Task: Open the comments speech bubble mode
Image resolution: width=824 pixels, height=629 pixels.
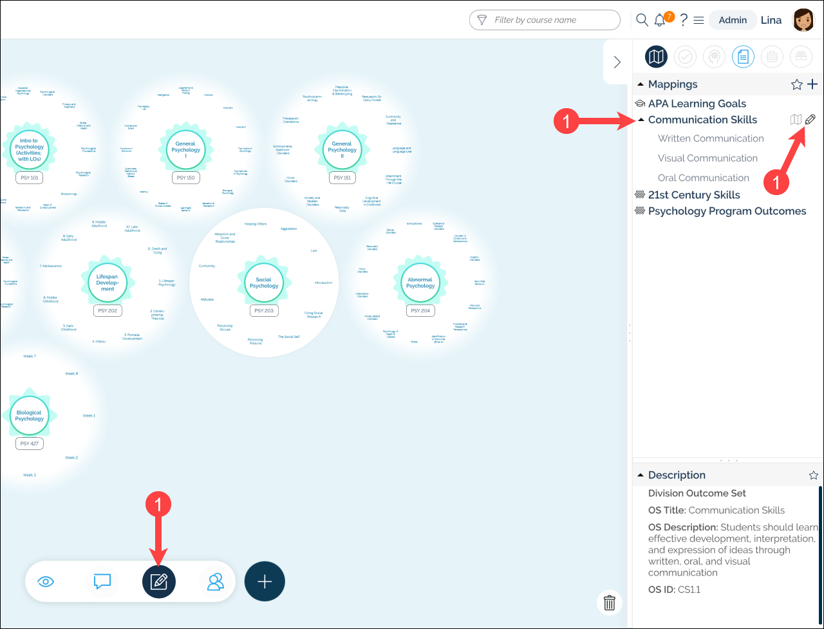Action: [x=102, y=581]
